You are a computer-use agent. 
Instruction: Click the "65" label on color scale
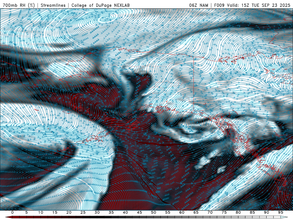click(196, 212)
